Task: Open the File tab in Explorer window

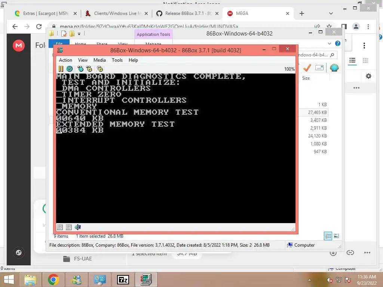Action: (x=59, y=43)
